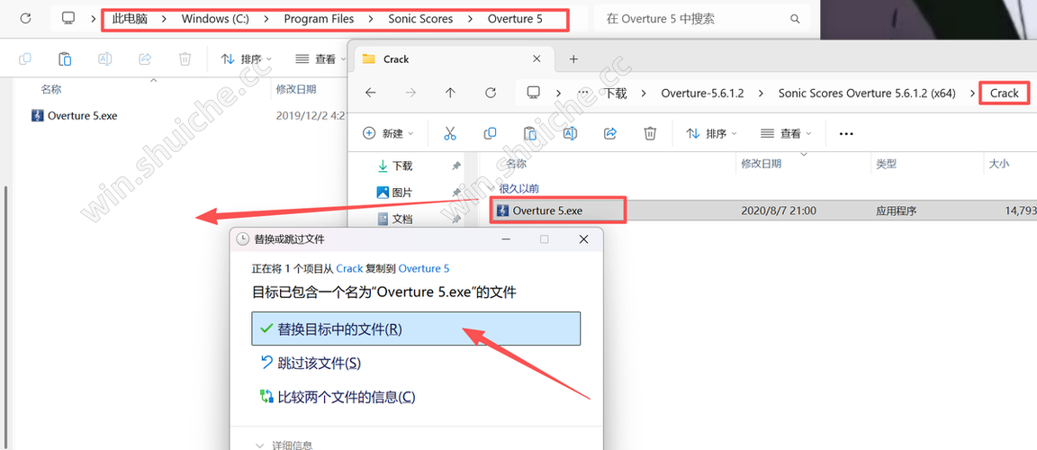This screenshot has height=450, width=1037.
Task: Open the 新建 dropdown
Action: pyautogui.click(x=388, y=133)
